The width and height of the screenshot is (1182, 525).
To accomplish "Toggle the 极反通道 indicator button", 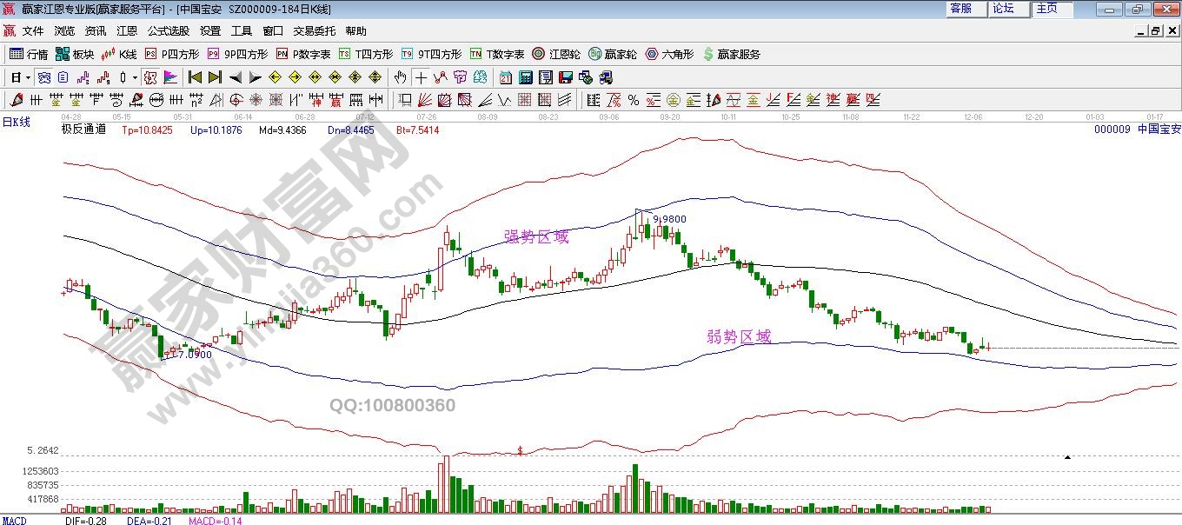I will coord(83,130).
